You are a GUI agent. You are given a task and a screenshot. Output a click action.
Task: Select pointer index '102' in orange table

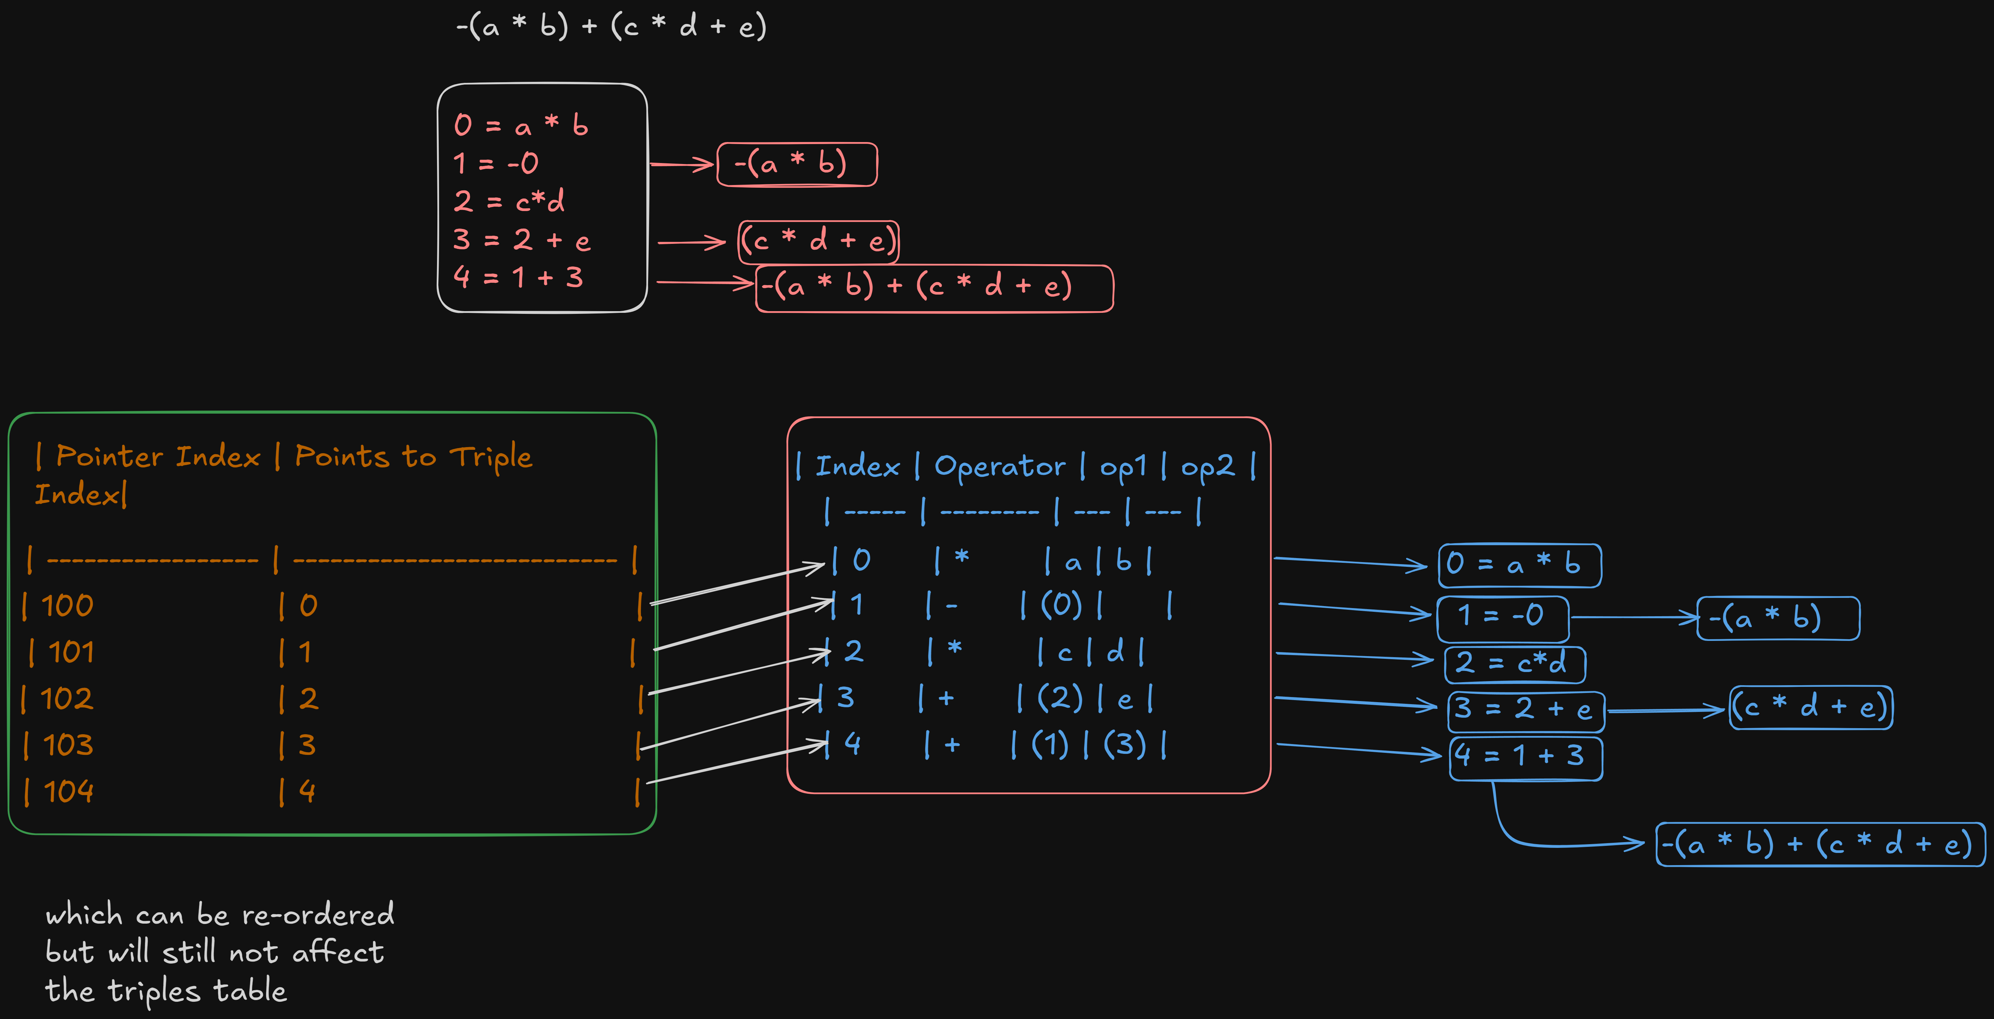[67, 699]
